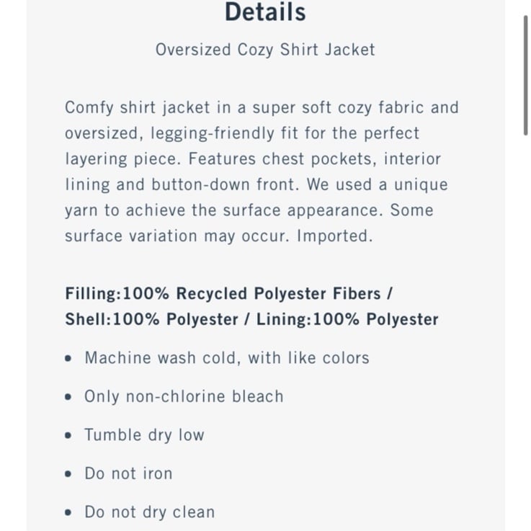Click the Details heading

click(x=265, y=12)
